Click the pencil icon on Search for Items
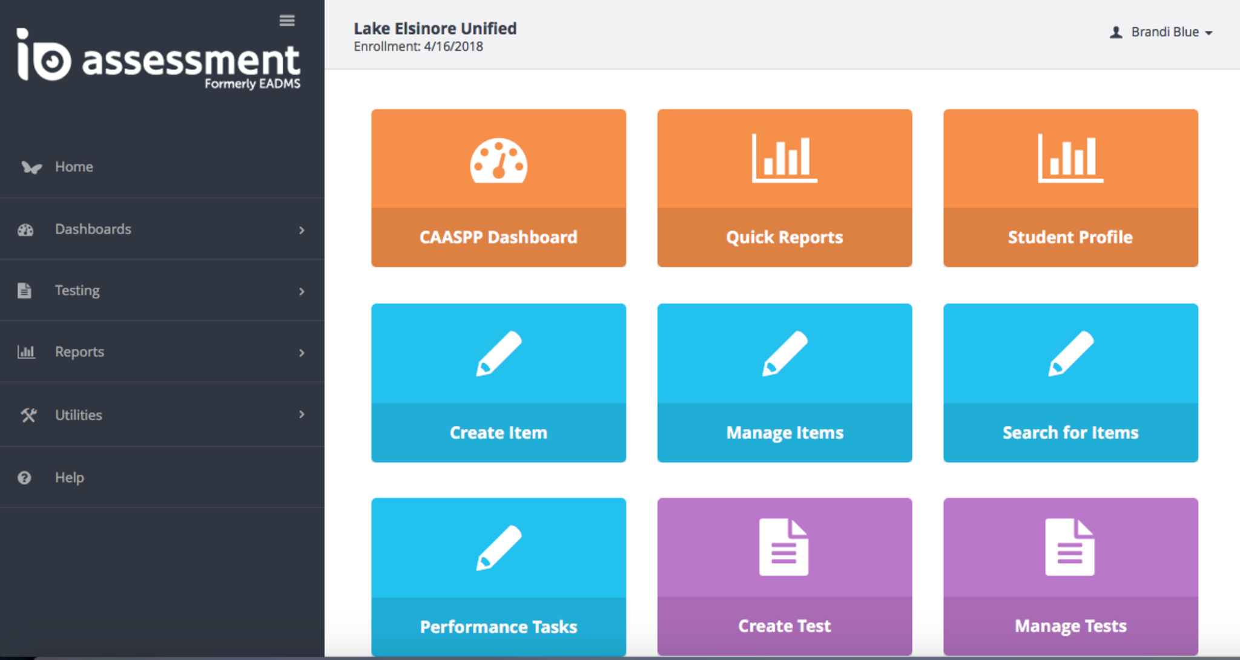Screen dimensions: 1240x660 (1070, 354)
